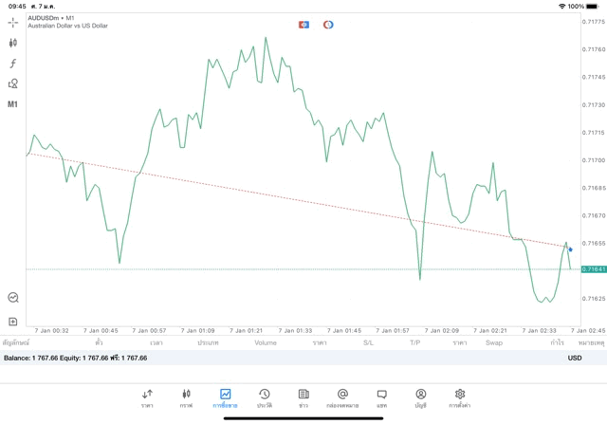Open the chart trade panel icon
The image size is (607, 424).
(x=13, y=297)
